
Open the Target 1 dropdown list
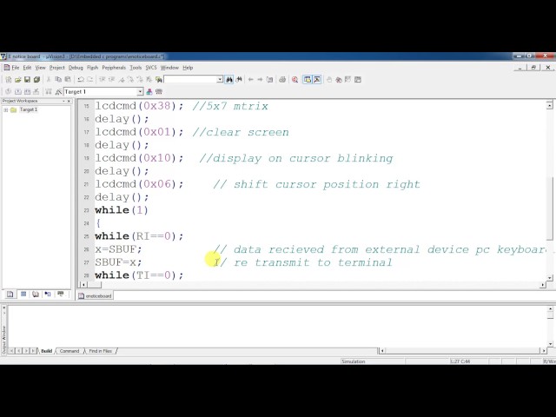[140, 92]
